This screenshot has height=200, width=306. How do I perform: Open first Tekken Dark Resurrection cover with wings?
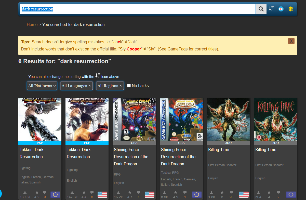[40, 119]
